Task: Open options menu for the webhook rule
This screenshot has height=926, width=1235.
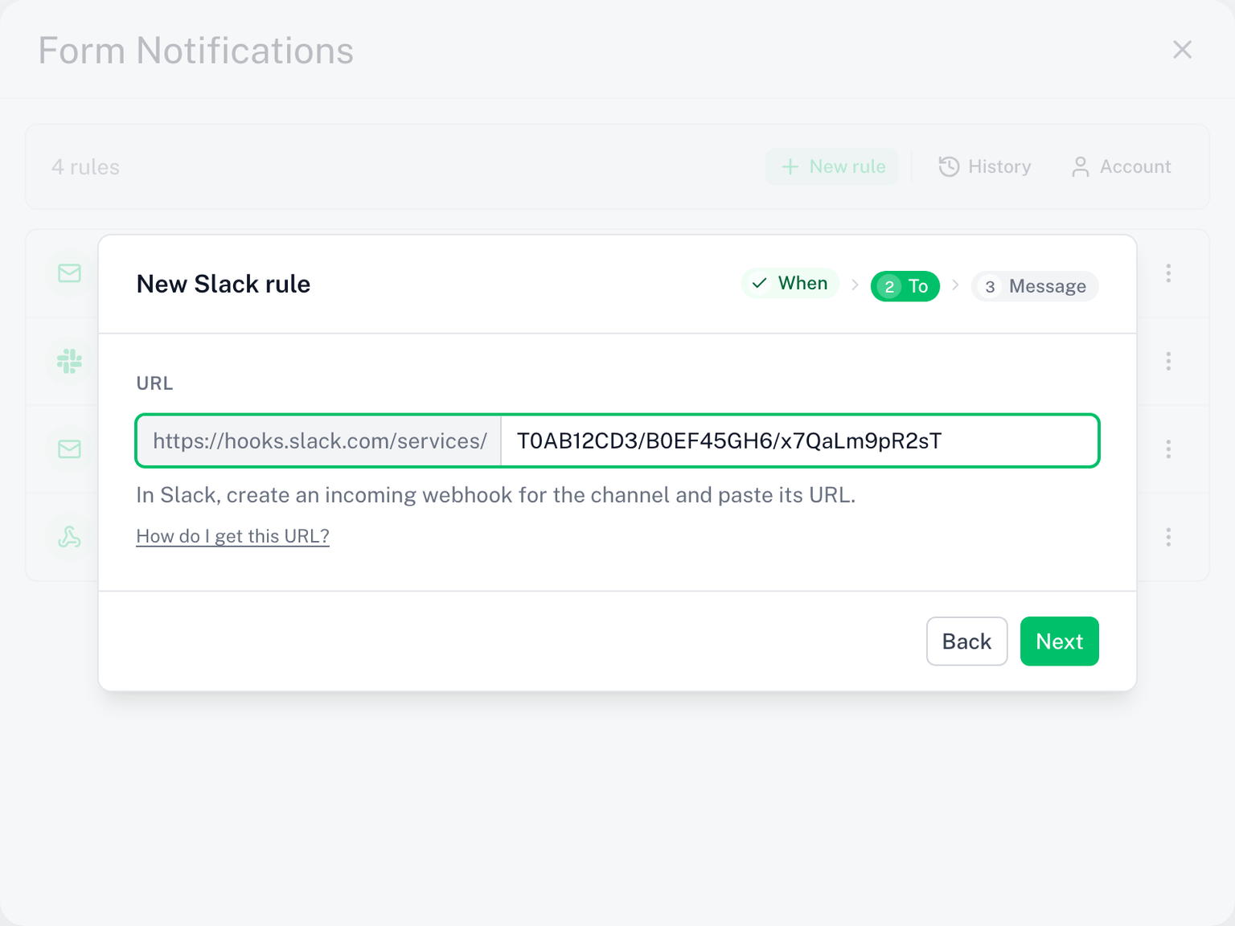Action: 1168,537
